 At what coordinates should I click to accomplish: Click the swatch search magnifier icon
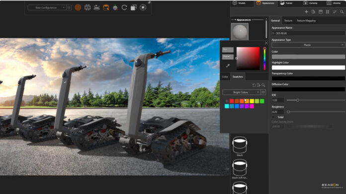tap(263, 85)
